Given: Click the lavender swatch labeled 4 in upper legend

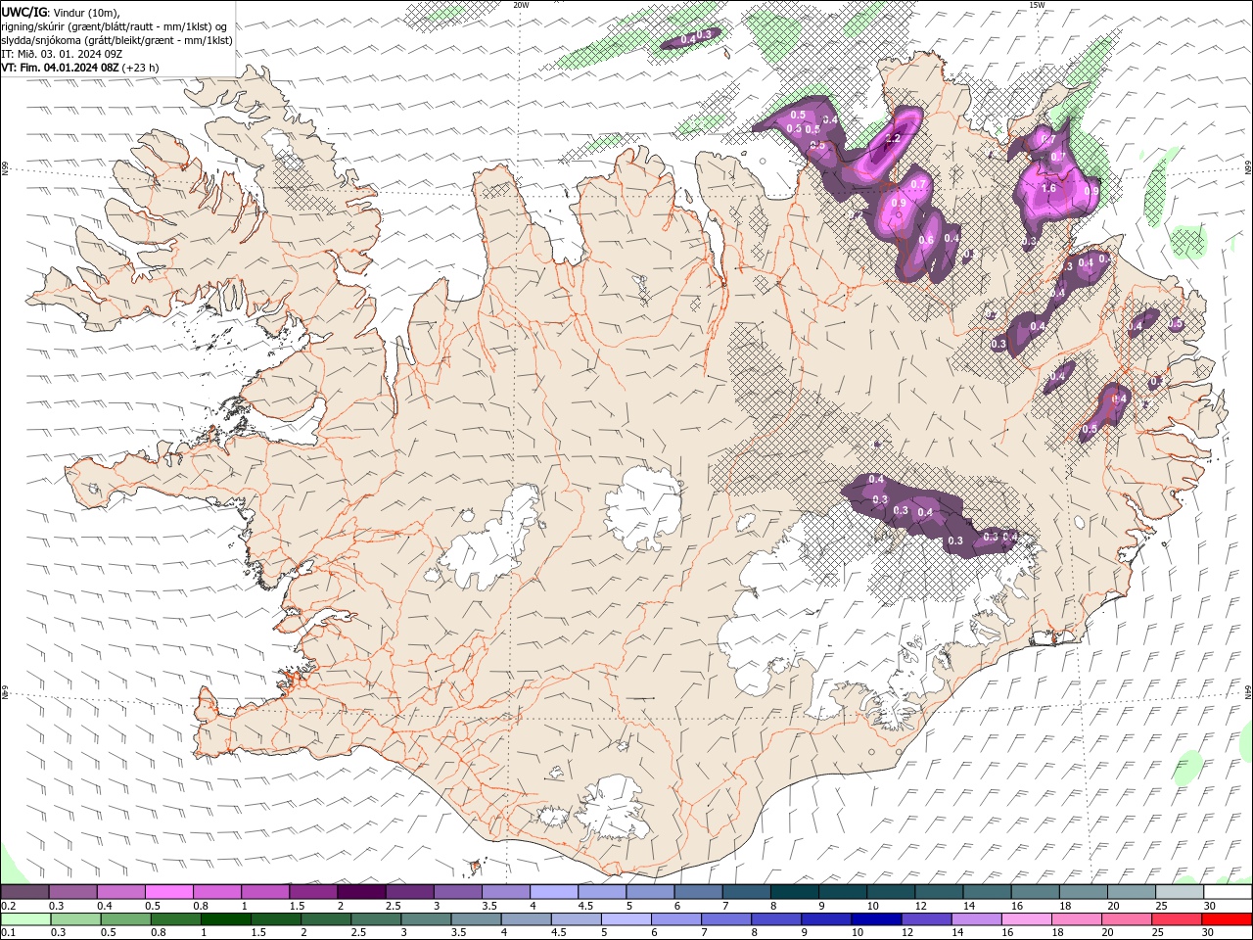Looking at the screenshot, I should 554,892.
